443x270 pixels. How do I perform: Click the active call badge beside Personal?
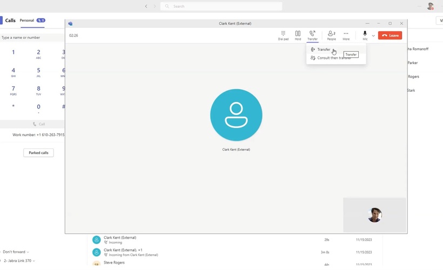[x=41, y=21]
